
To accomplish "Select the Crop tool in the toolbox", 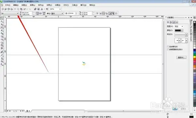I will [x=2, y=25].
